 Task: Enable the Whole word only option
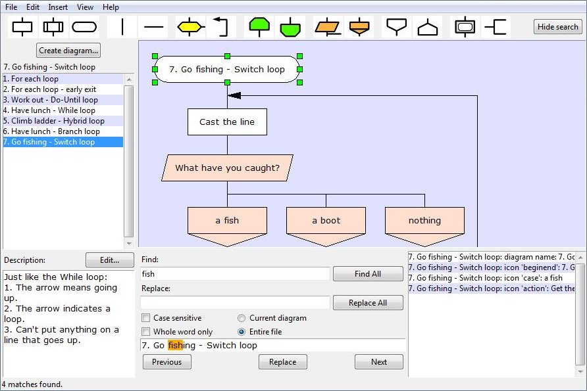146,332
